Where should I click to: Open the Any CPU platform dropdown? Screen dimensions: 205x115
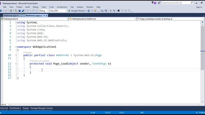pyautogui.click(x=58, y=11)
